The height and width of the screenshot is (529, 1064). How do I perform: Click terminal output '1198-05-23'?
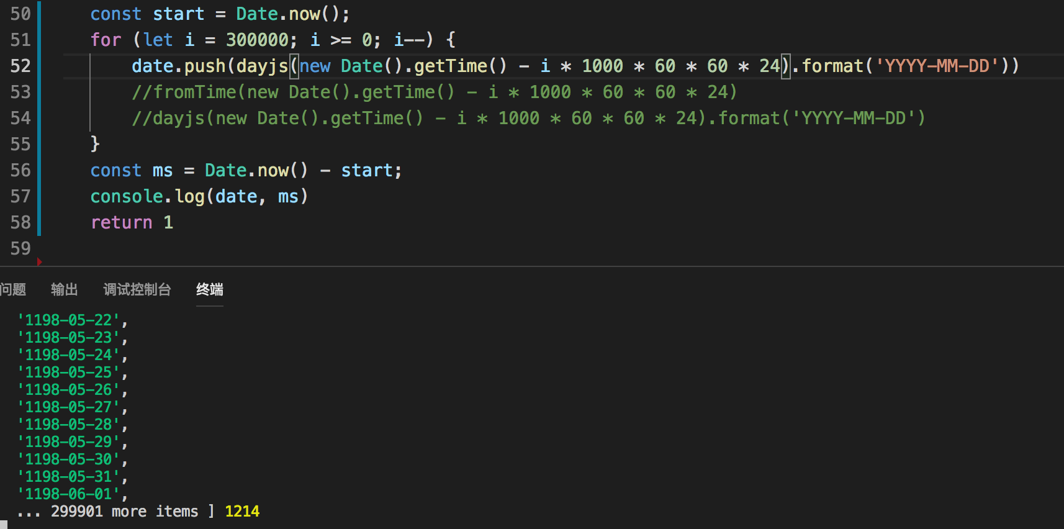click(68, 338)
